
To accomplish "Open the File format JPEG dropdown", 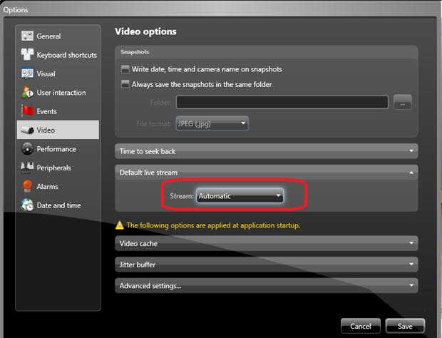I will [x=212, y=123].
